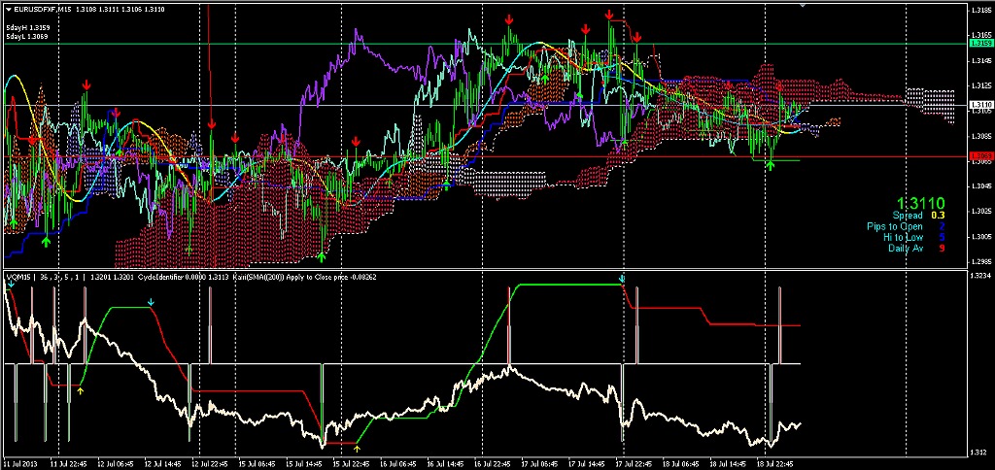This screenshot has width=995, height=470.
Task: Select the VQM15 indicator label in the lower window
Action: 19,277
